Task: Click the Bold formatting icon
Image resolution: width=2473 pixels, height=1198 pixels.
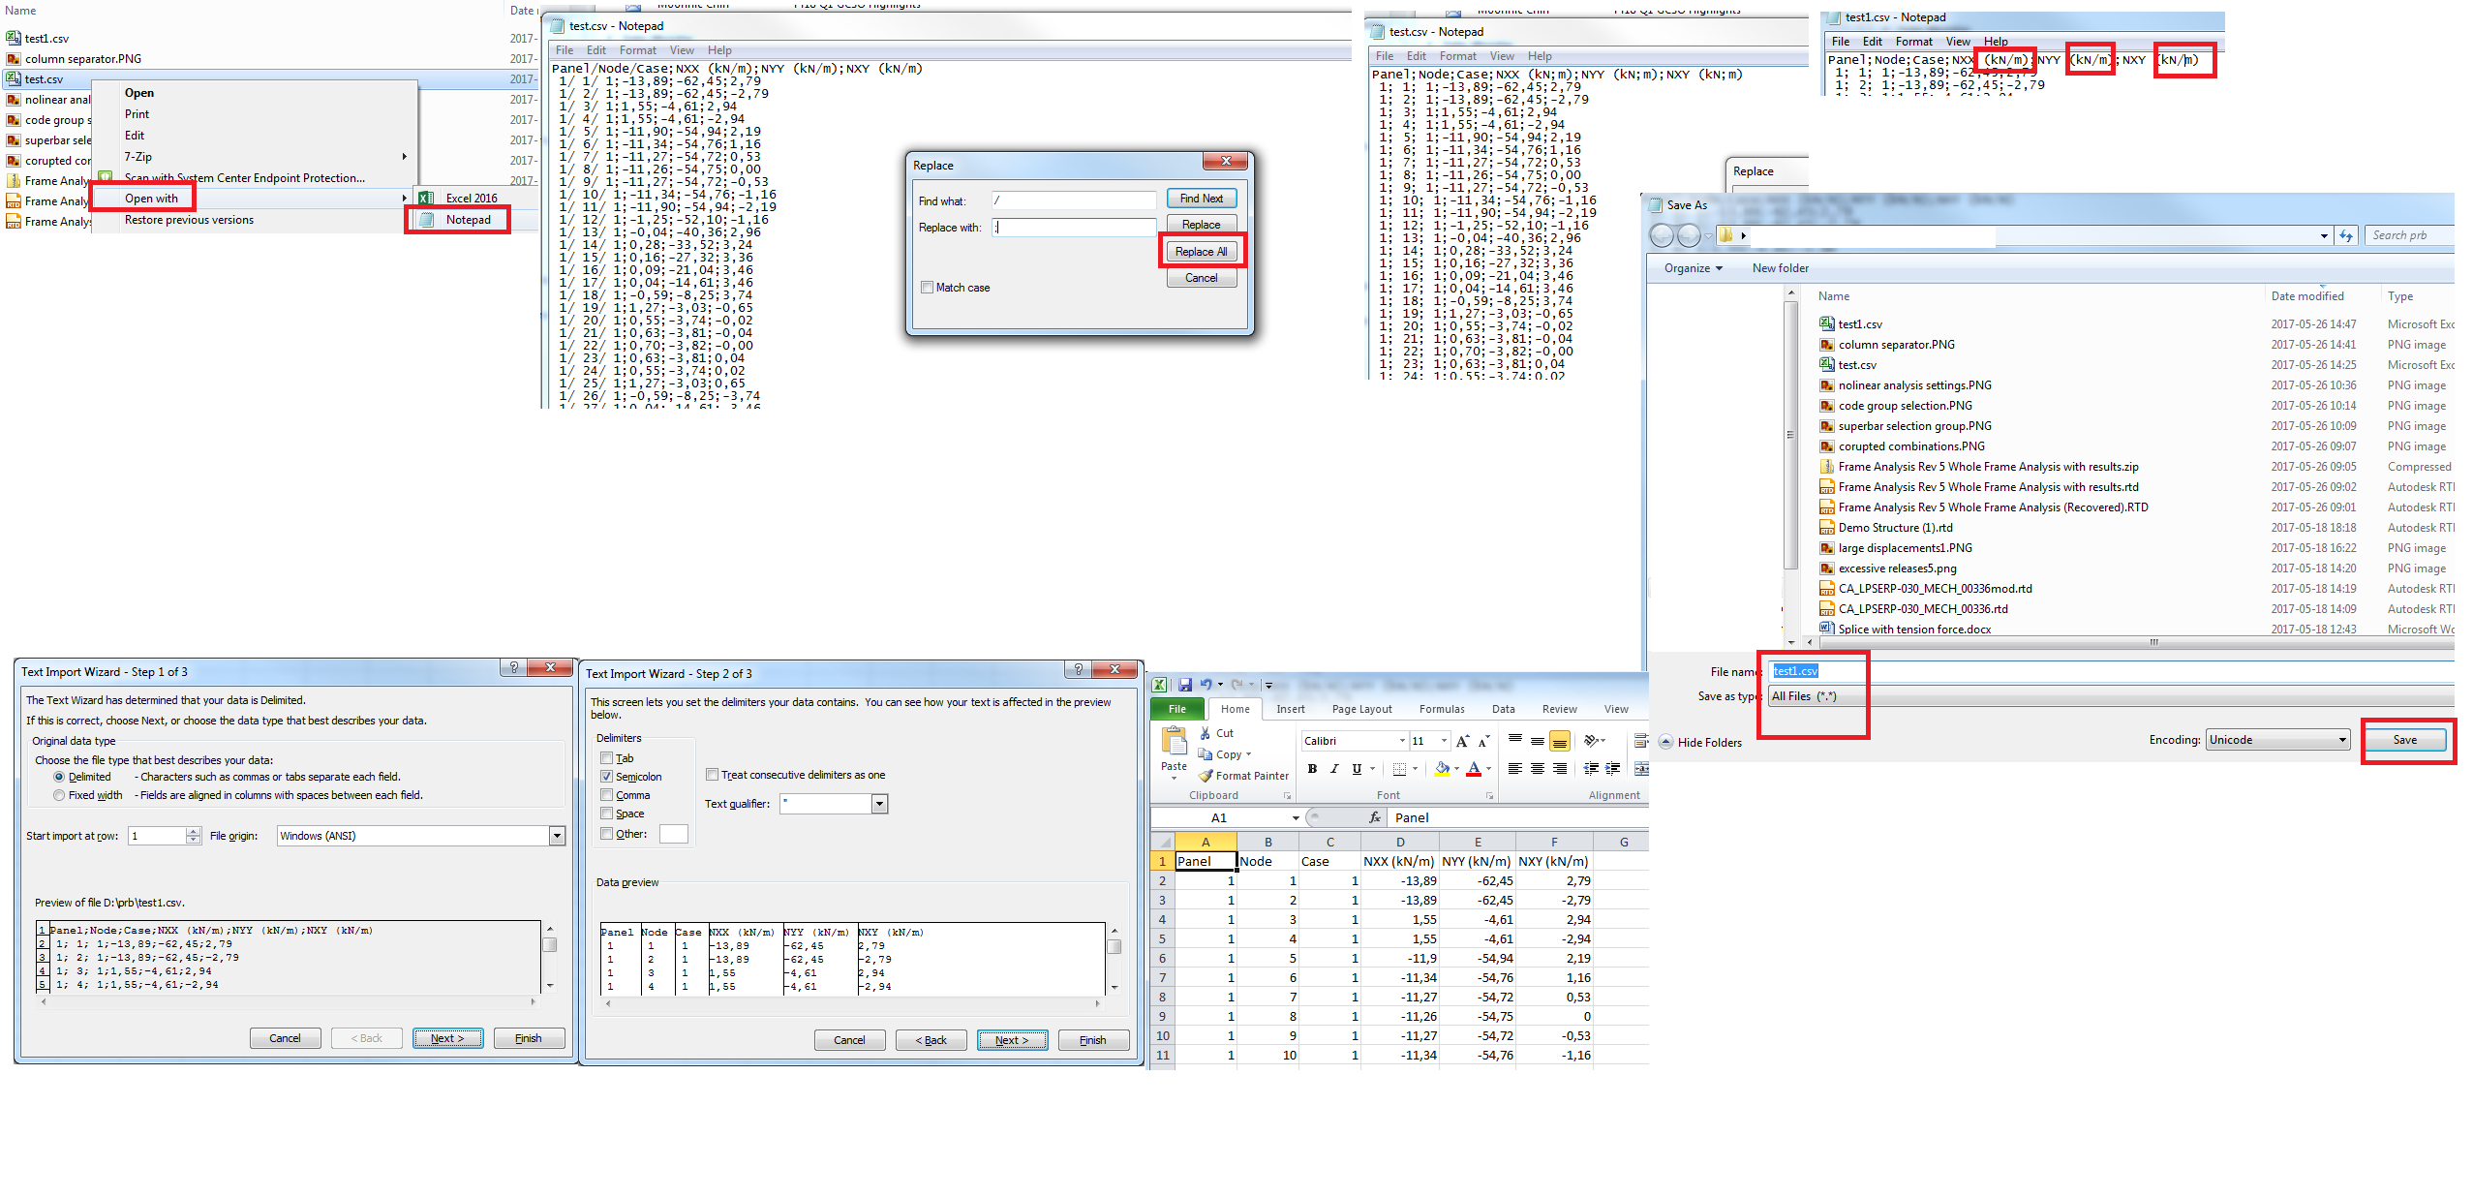Action: point(1312,769)
